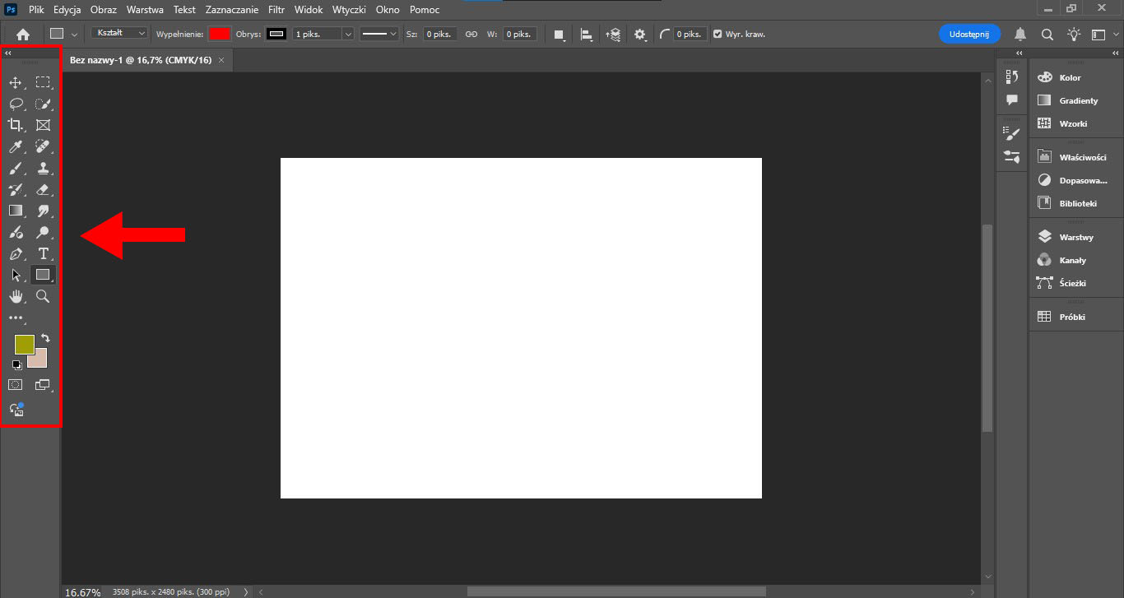1124x598 pixels.
Task: Select the Dodge tool
Action: click(x=43, y=232)
